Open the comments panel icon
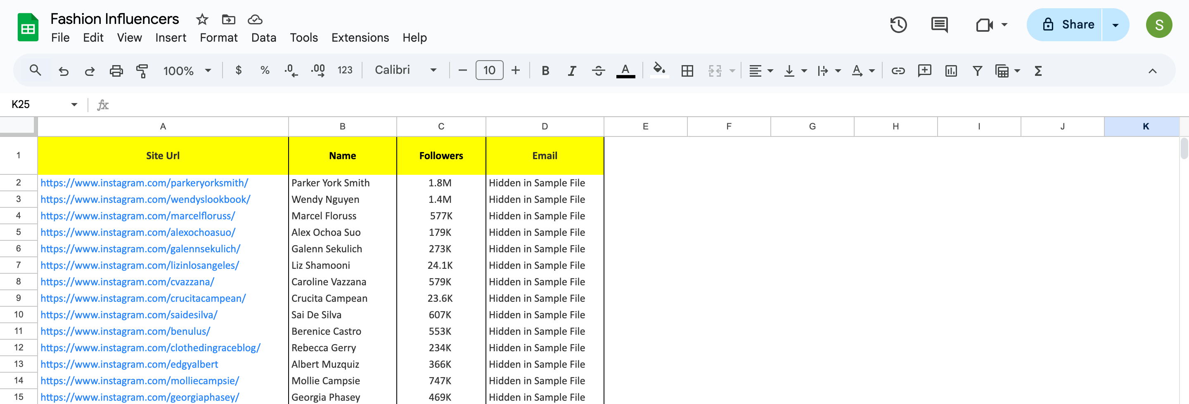 point(939,25)
